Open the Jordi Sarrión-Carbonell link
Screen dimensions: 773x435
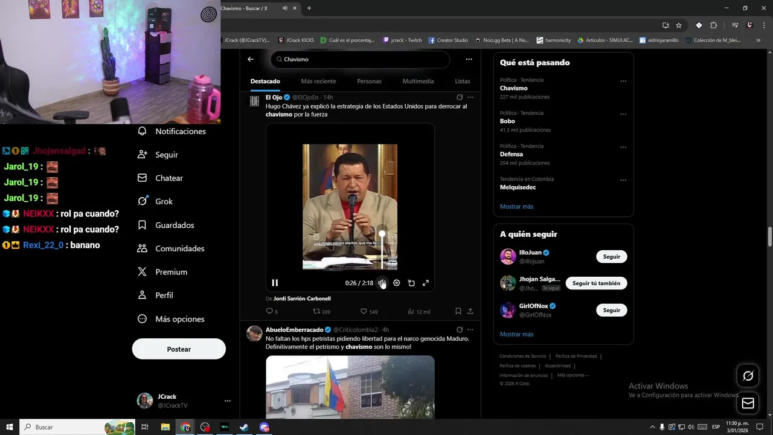[x=302, y=298]
